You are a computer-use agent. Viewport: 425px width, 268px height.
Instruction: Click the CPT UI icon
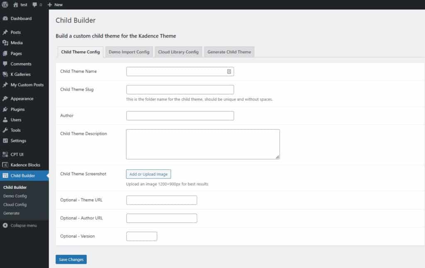pyautogui.click(x=5, y=155)
